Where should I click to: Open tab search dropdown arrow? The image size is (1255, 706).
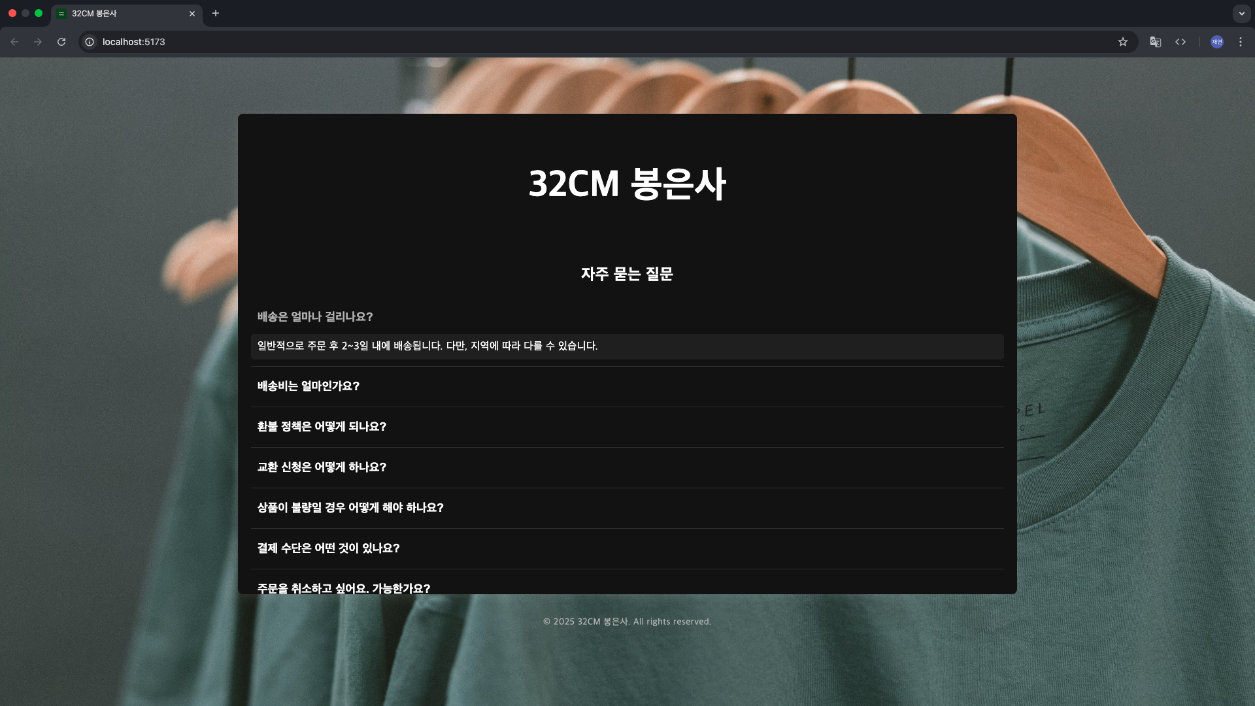click(x=1241, y=13)
